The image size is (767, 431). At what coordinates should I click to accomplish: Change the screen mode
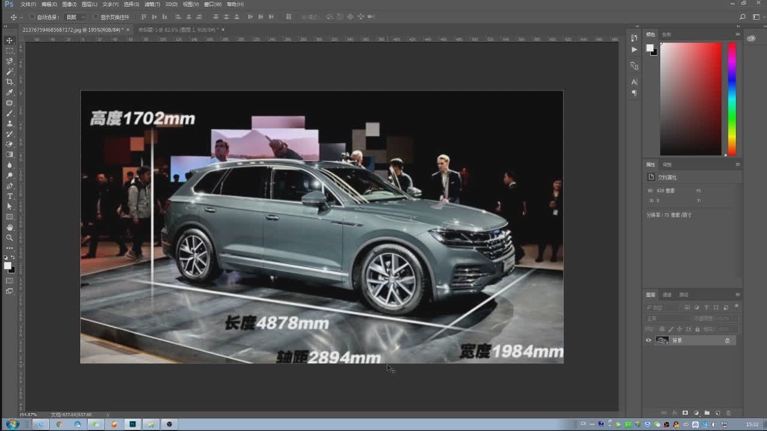point(10,292)
